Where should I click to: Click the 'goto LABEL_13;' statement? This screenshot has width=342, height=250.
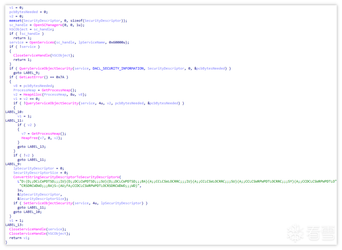[x=31, y=147]
